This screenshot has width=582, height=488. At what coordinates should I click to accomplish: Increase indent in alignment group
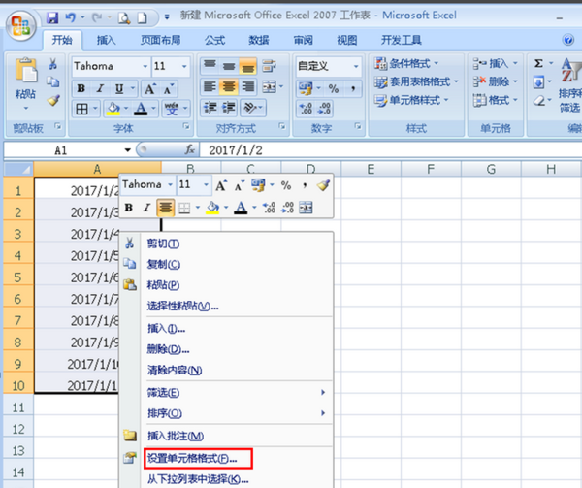point(228,108)
